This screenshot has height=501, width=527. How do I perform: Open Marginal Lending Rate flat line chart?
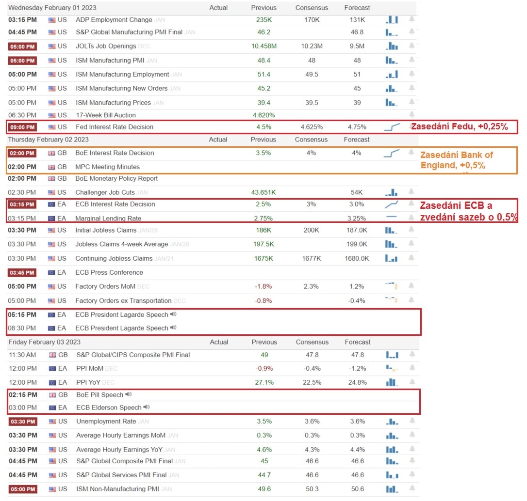tap(392, 217)
